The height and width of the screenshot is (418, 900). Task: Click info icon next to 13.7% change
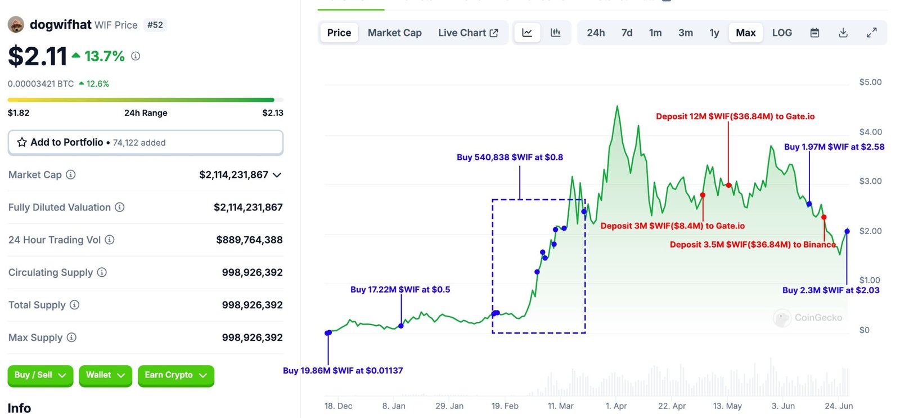tap(136, 56)
